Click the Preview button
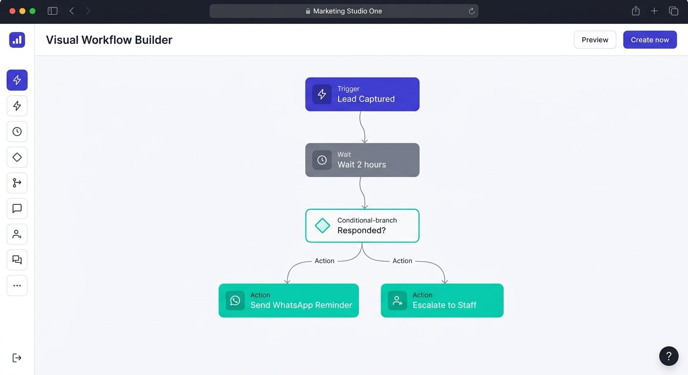 [595, 40]
